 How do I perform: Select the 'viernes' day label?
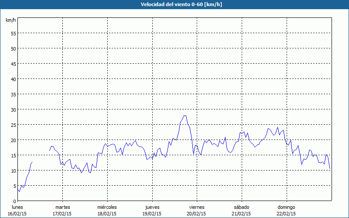[196, 207]
